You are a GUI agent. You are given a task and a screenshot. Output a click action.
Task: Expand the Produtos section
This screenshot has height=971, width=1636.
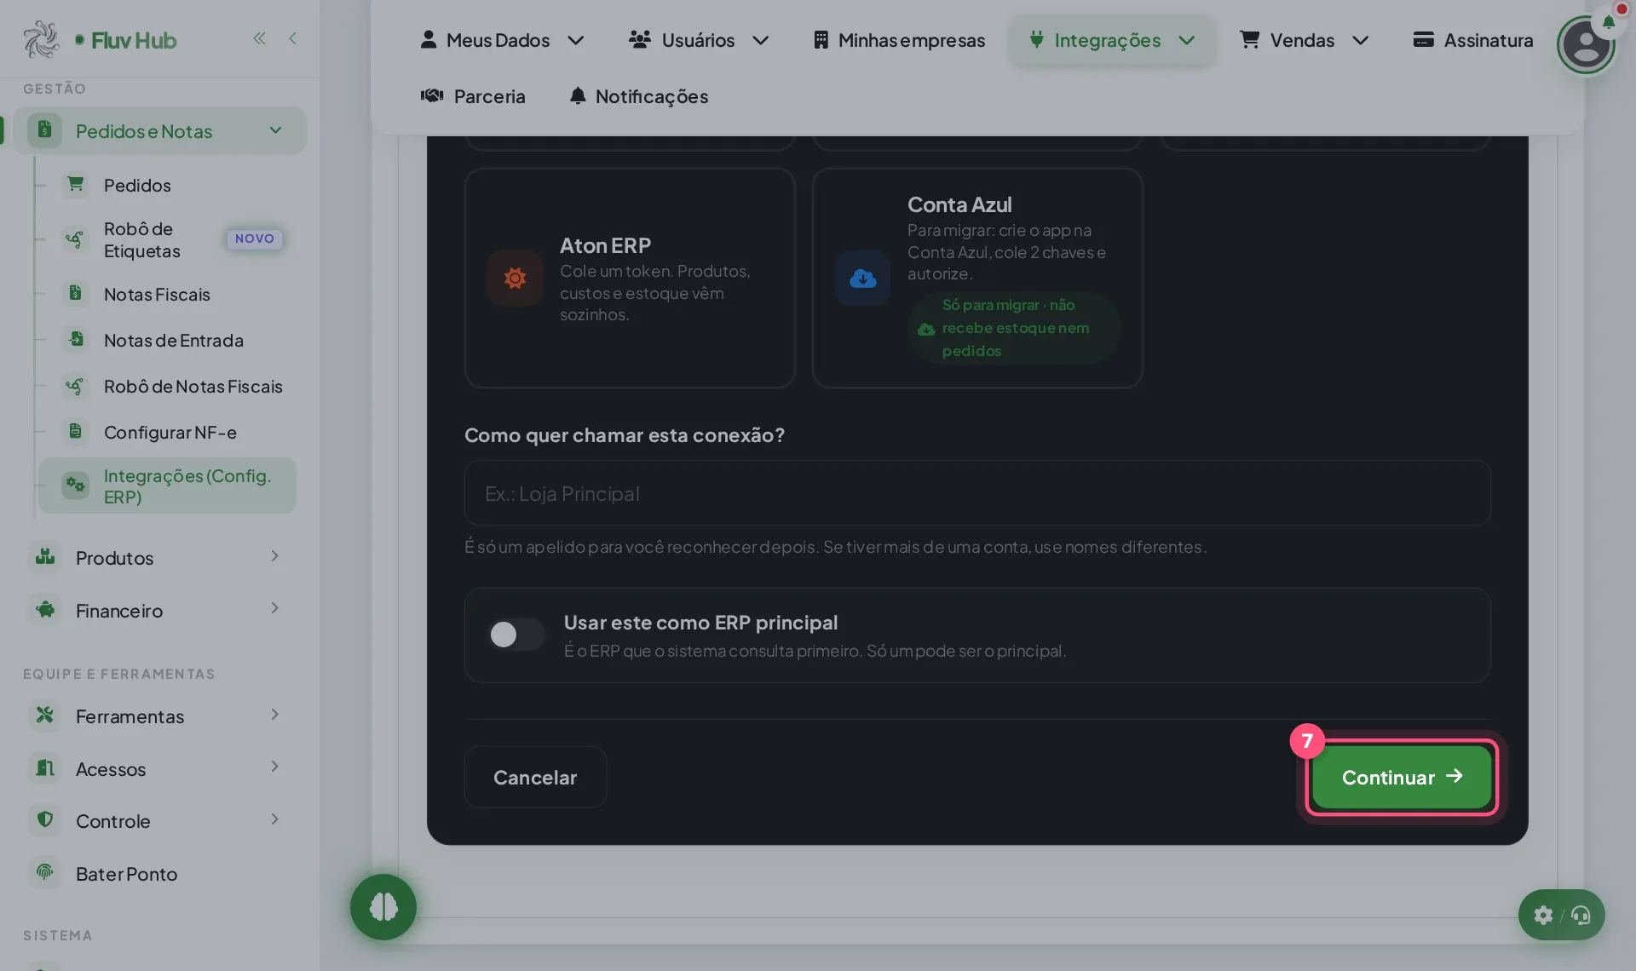159,558
